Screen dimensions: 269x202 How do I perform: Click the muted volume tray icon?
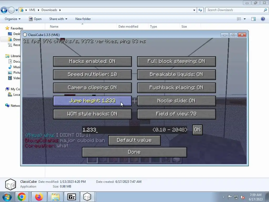click(242, 197)
